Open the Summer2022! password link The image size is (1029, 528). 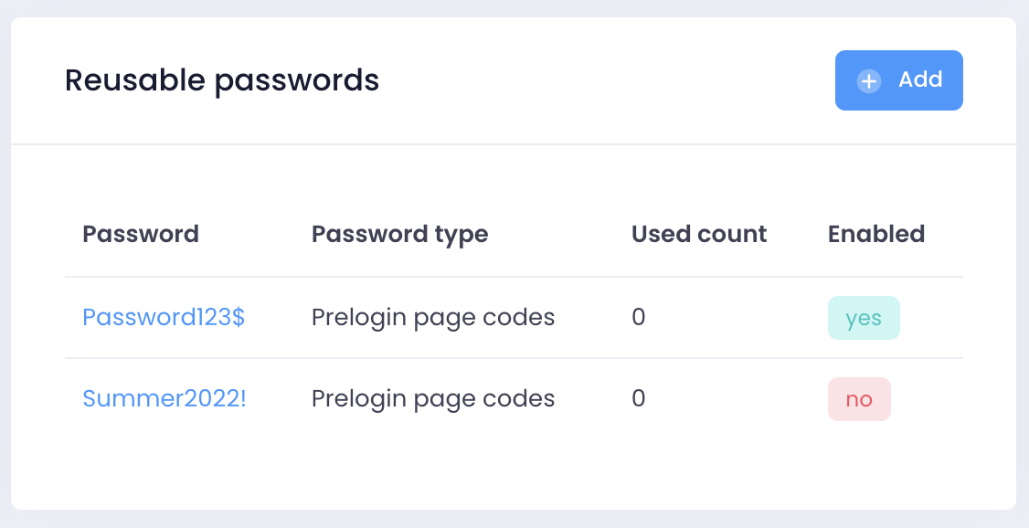click(164, 399)
